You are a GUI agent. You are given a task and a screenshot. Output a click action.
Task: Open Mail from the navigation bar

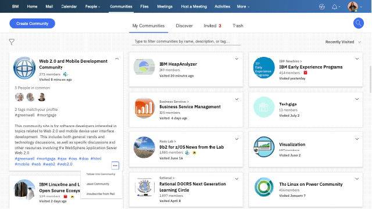49,6
